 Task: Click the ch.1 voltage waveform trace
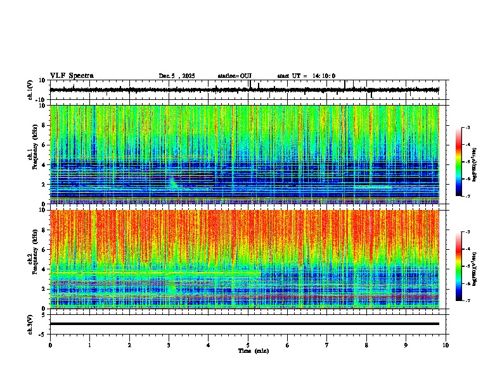[x=245, y=90]
